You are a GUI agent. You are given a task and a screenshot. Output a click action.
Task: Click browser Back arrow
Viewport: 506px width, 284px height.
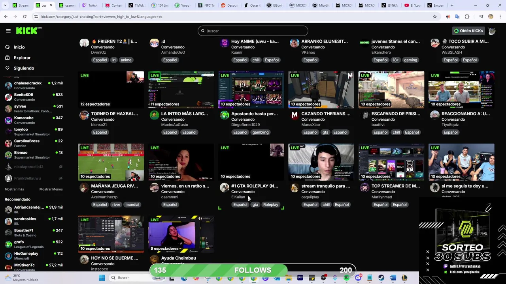click(6, 17)
